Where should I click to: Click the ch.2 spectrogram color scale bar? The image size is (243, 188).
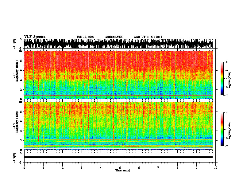point(222,129)
